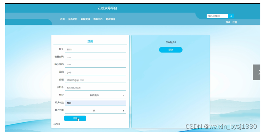The height and width of the screenshot is (133, 262).
Task: Open 筹款中心 navigation item
Action: point(98,19)
